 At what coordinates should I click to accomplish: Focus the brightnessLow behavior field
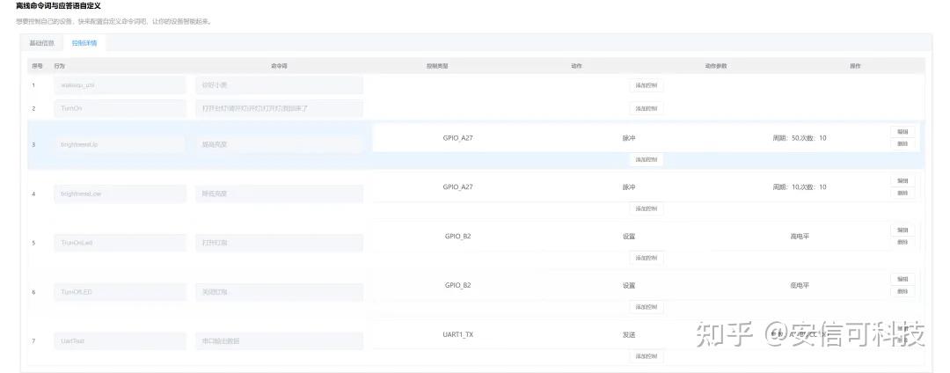(x=120, y=194)
